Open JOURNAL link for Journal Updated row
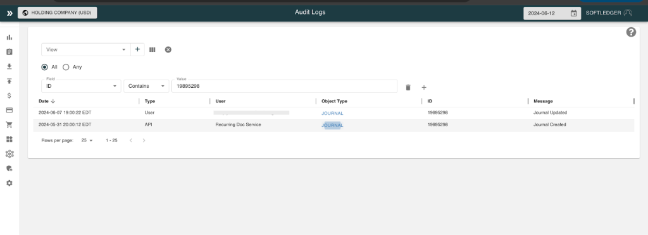648x235 pixels. click(332, 113)
